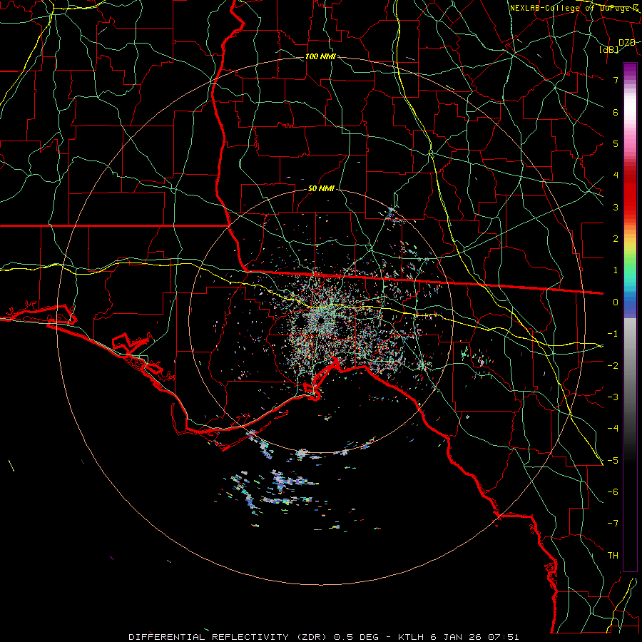Viewport: 642px width, 642px height.
Task: Select the -2 dB value on color scale
Action: (x=613, y=366)
